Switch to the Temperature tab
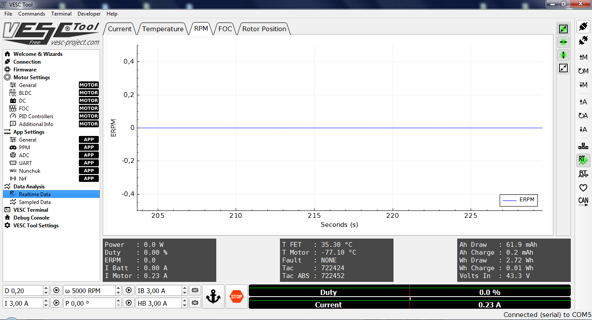Screen dimensions: 592x320 [x=163, y=29]
